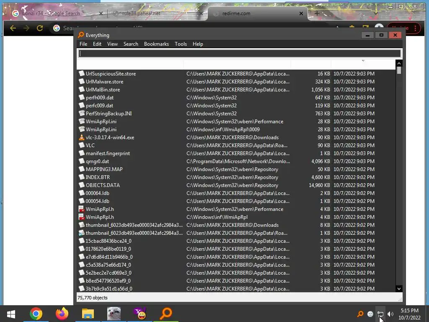Click the thumbnail file icon in AppData\Roa... row
This screenshot has height=322, width=429.
(x=82, y=233)
